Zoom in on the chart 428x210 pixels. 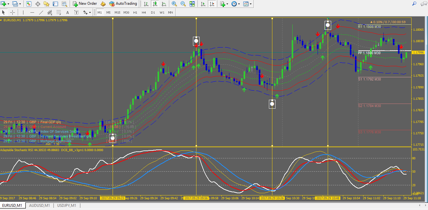pos(174,4)
